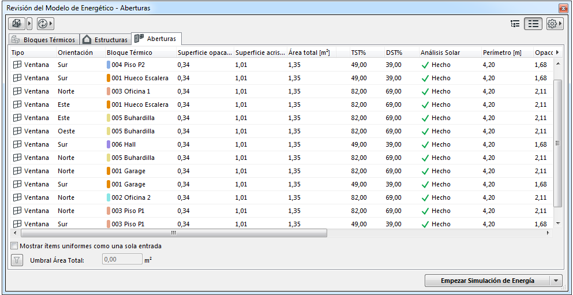This screenshot has width=573, height=295.
Task: Click green checkmark in 003 Oficina 1 row
Action: click(x=425, y=92)
